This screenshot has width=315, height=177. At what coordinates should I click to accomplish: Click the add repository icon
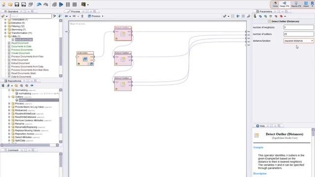[3, 86]
